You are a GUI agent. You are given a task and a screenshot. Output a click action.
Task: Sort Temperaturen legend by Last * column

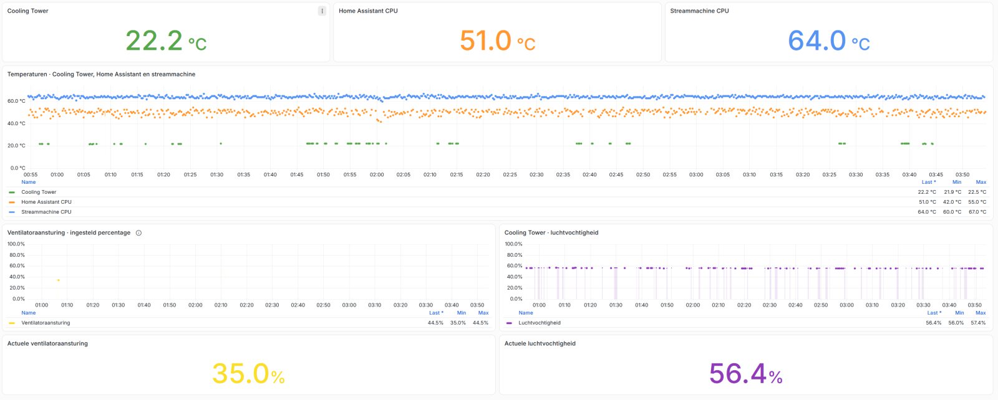coord(929,183)
